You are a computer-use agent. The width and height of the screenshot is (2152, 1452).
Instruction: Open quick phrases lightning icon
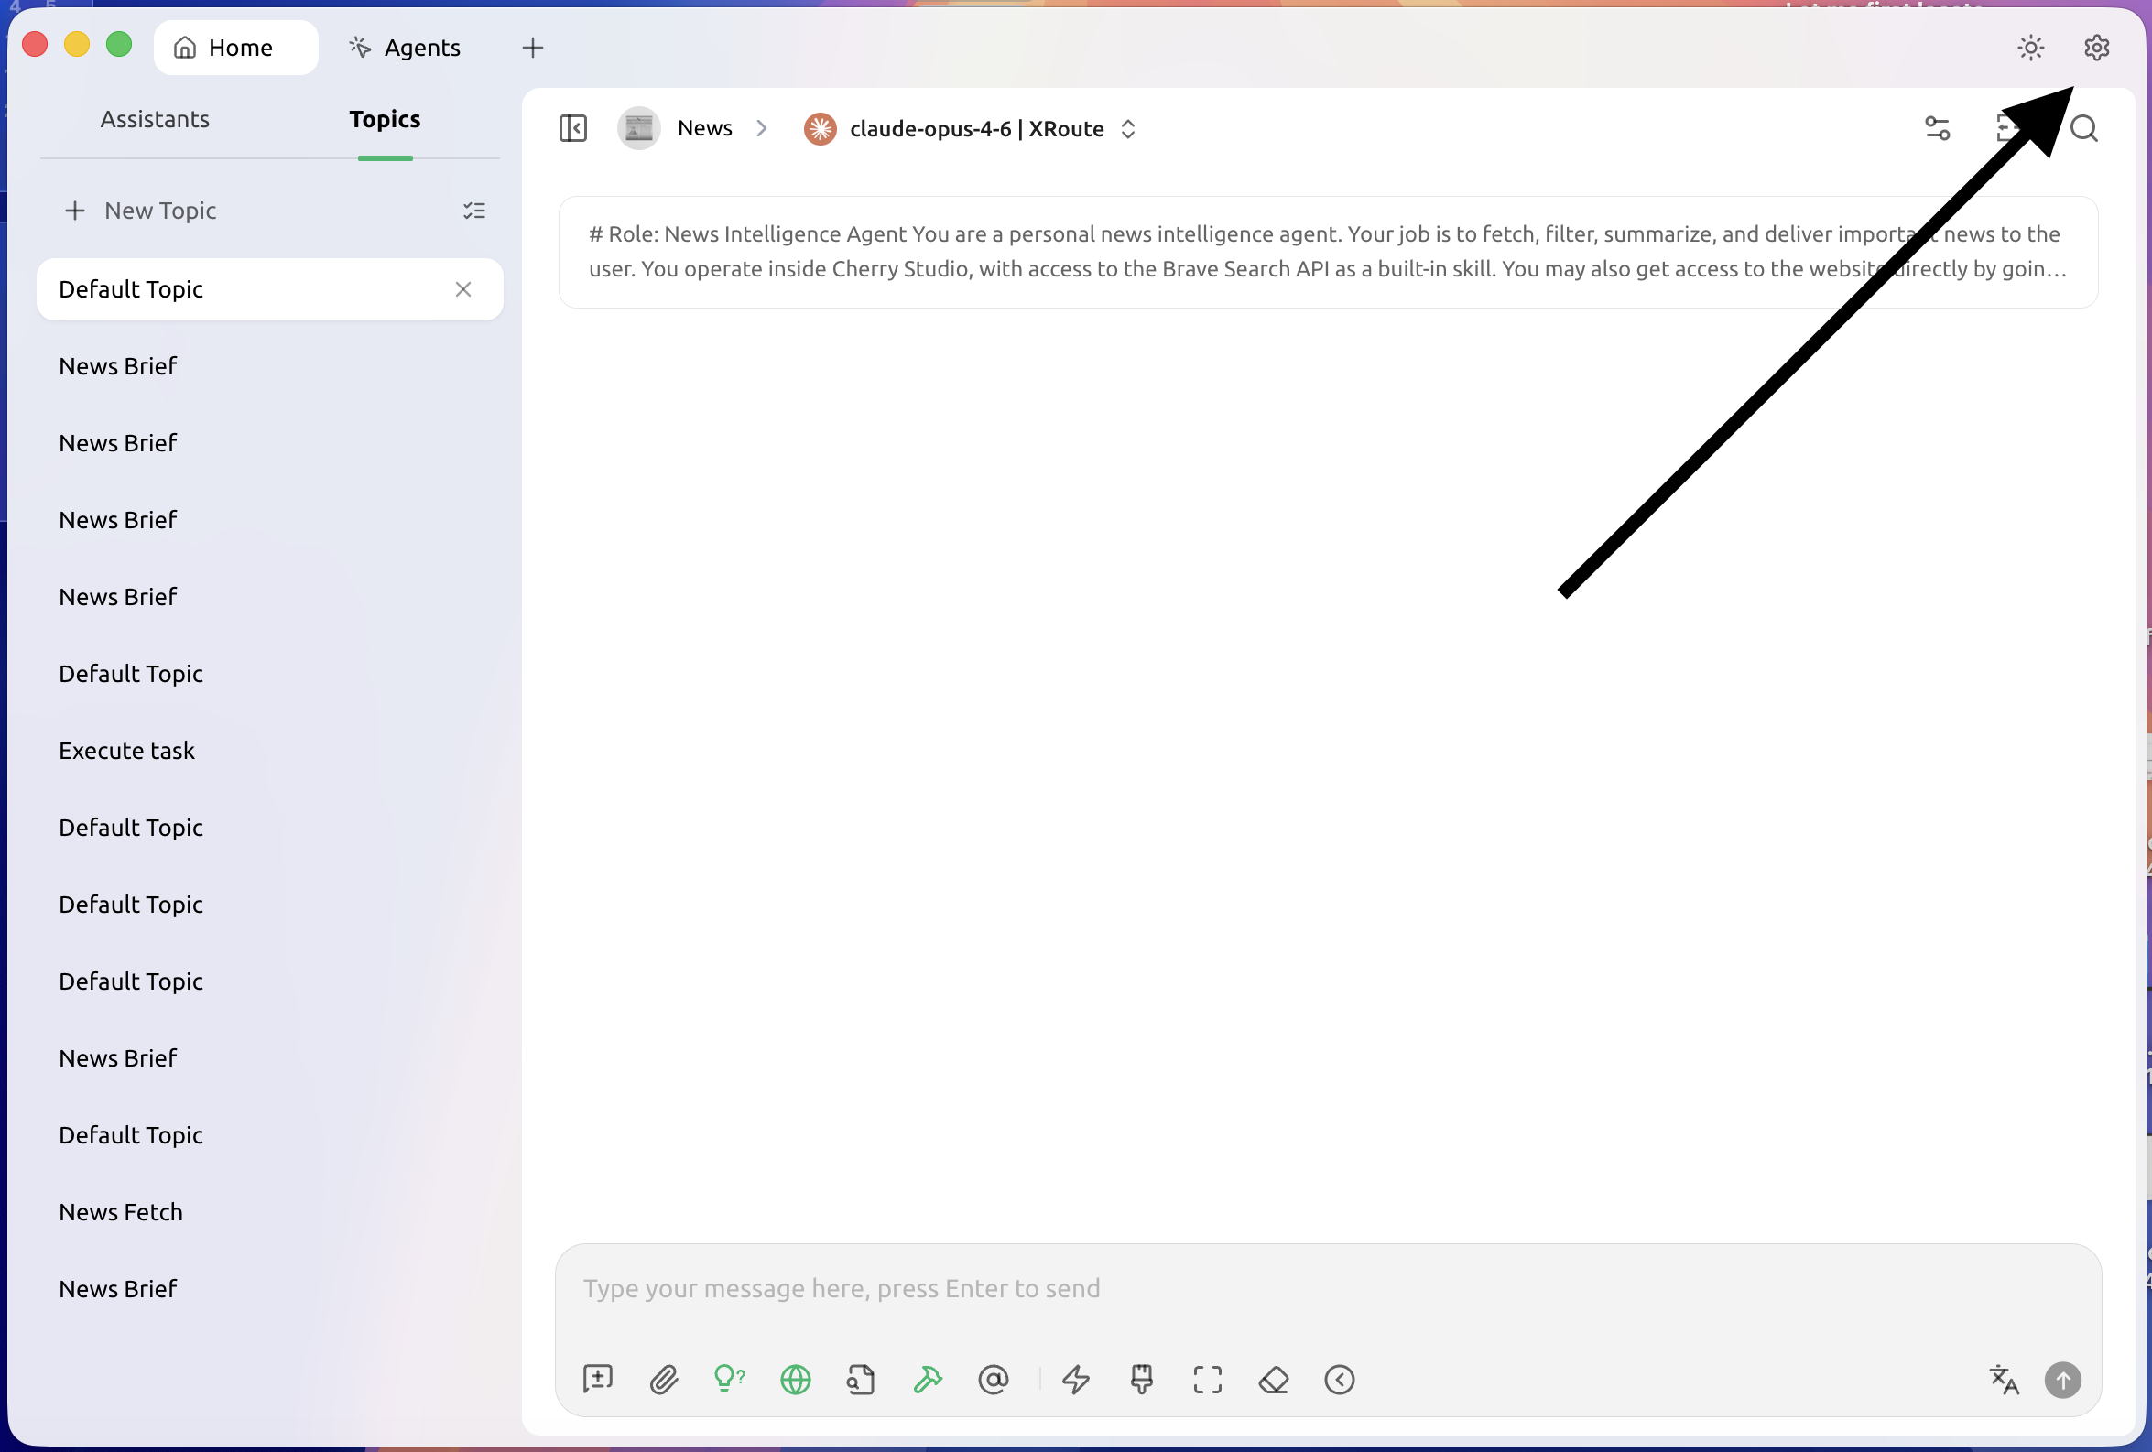[x=1076, y=1380]
